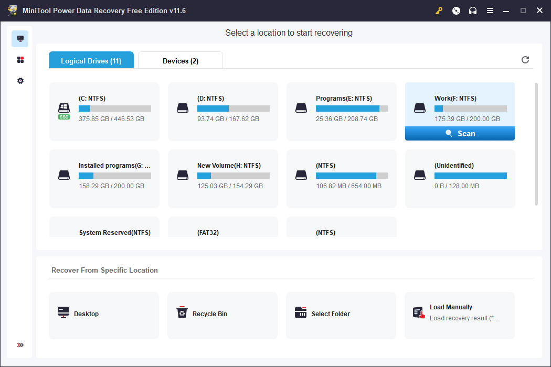551x367 pixels.
Task: Switch to the Devices (2) tab
Action: tap(180, 61)
